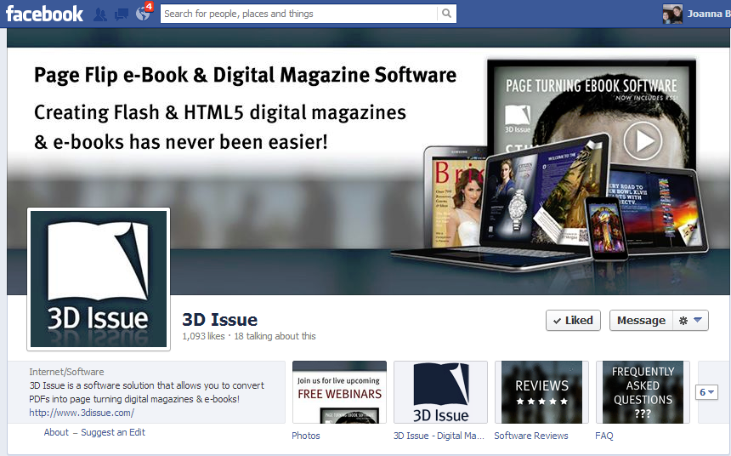Expand the 6 more apps dropdown
Viewport: 731px width, 456px height.
(706, 392)
